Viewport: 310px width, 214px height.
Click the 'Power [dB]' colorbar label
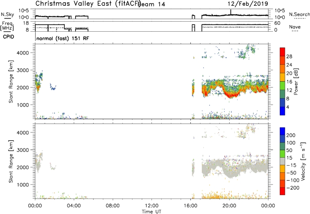[296, 82]
